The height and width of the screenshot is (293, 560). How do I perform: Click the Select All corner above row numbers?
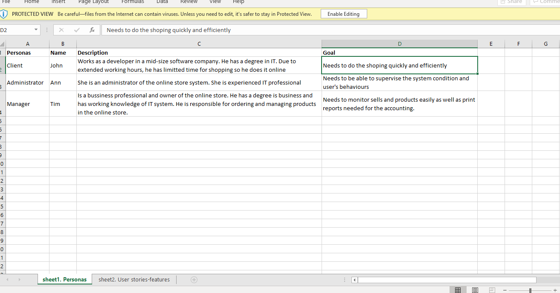(2, 43)
